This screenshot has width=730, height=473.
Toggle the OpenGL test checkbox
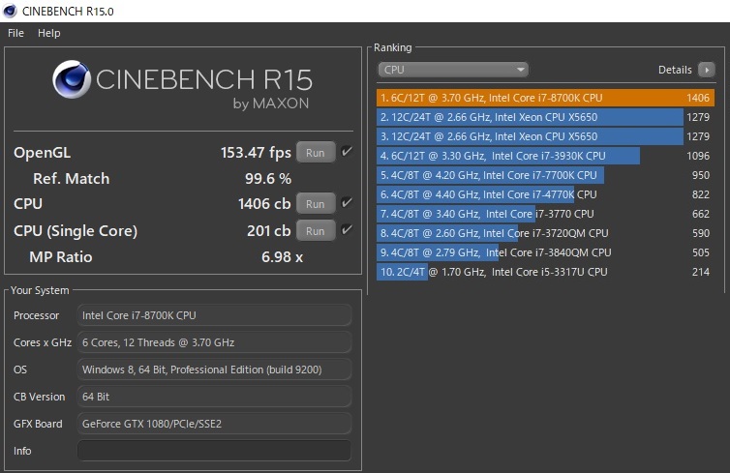347,151
